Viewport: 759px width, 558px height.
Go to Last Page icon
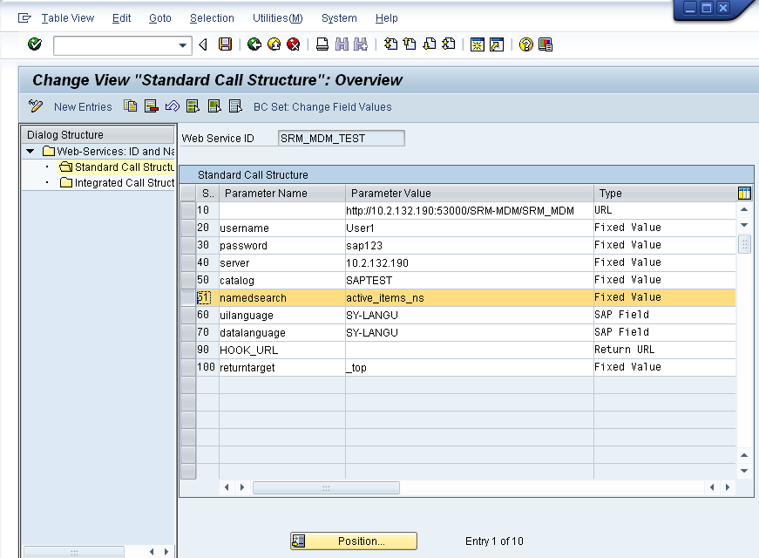449,44
